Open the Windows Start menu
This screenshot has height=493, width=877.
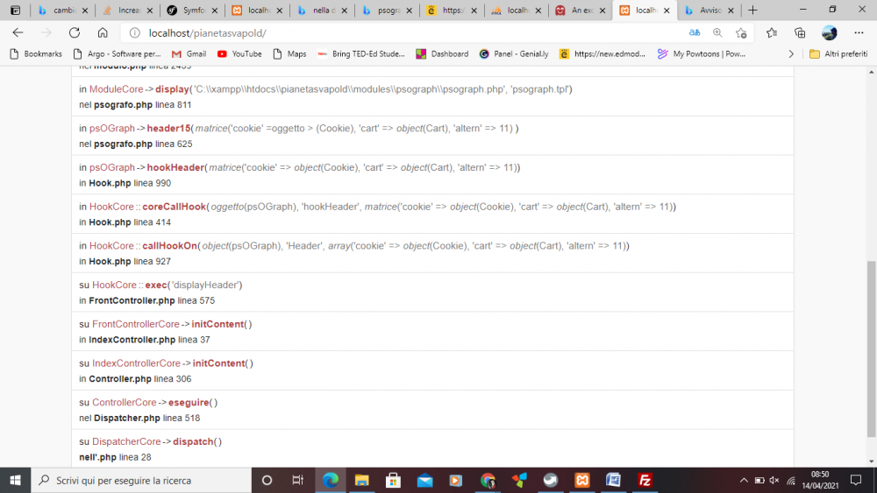(15, 480)
